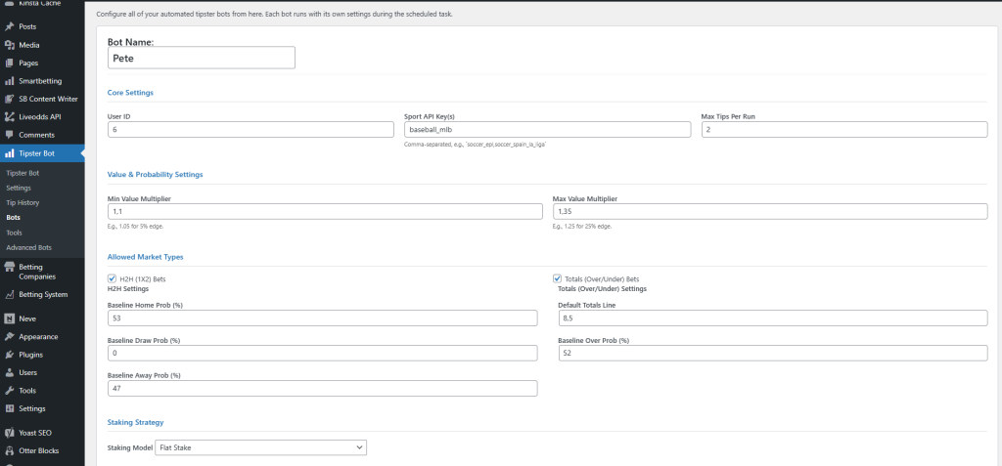This screenshot has height=466, width=1002.
Task: Focus the Sport API Key(s) field
Action: 547,129
